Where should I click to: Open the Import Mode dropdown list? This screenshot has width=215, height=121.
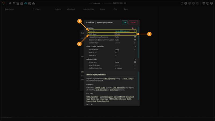click(x=135, y=50)
